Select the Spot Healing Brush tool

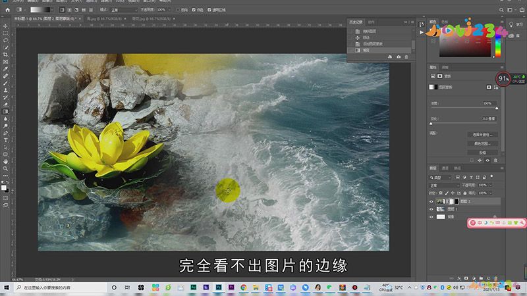5,76
